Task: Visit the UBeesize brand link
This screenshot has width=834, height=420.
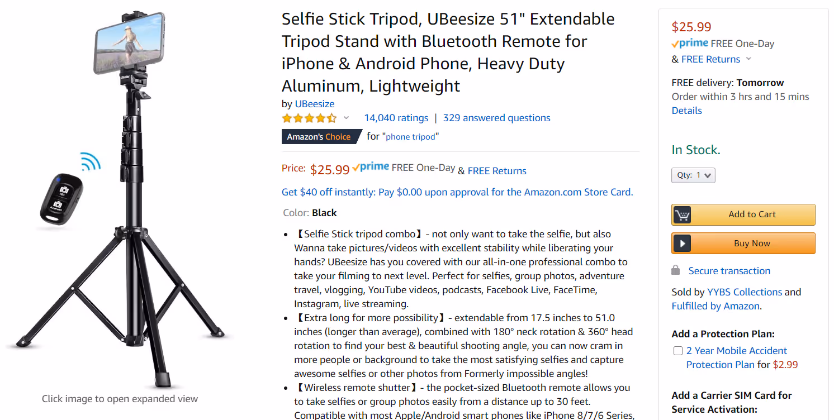Action: click(314, 104)
